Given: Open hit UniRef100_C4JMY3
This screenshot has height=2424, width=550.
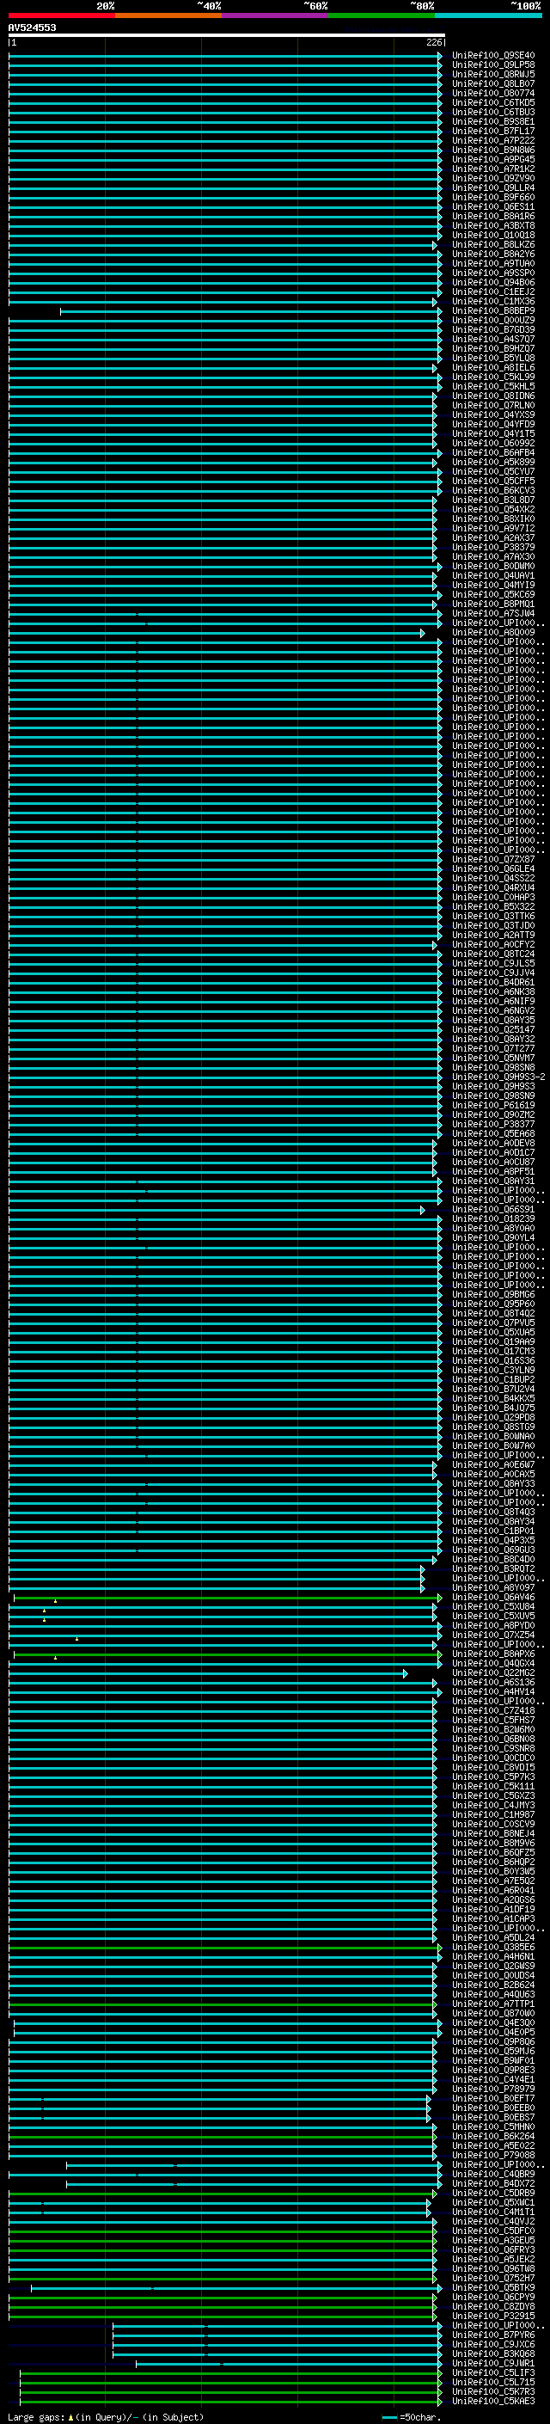Looking at the screenshot, I should pos(493,1805).
